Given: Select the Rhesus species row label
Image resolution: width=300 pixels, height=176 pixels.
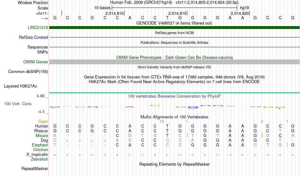Looking at the screenshot, I should pyautogui.click(x=41, y=131).
